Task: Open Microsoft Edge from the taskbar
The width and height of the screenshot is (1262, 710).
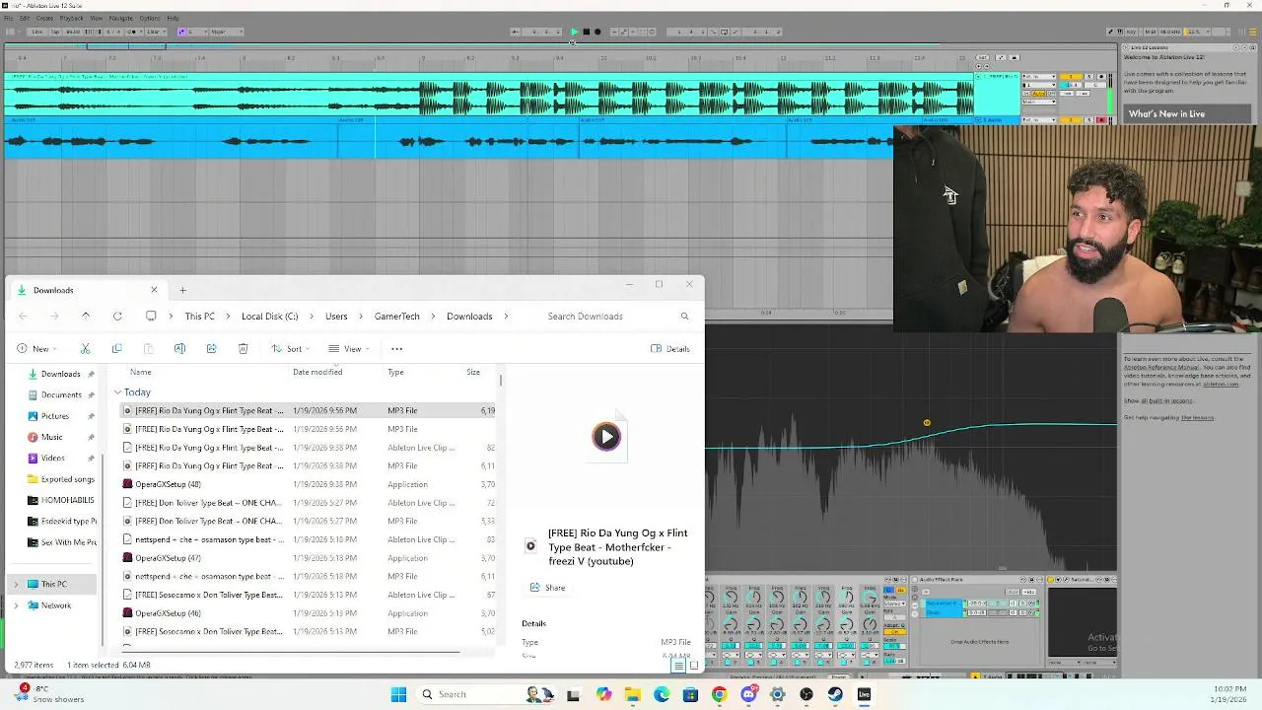Action: pyautogui.click(x=661, y=694)
